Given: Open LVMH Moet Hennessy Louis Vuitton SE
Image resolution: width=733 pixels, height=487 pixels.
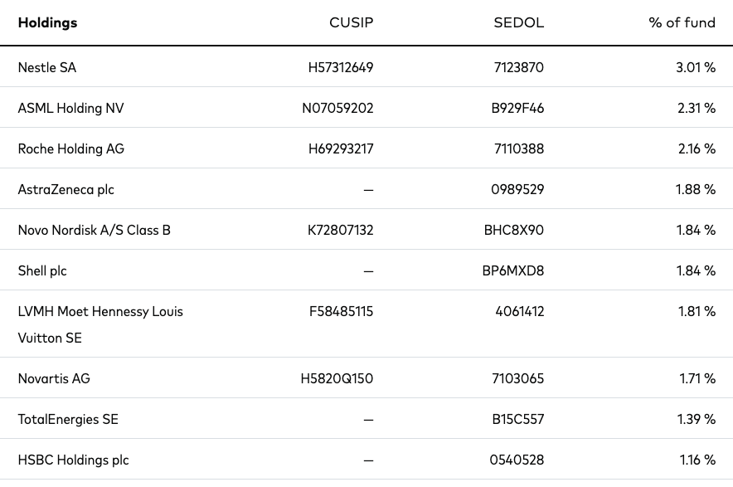Looking at the screenshot, I should (100, 324).
